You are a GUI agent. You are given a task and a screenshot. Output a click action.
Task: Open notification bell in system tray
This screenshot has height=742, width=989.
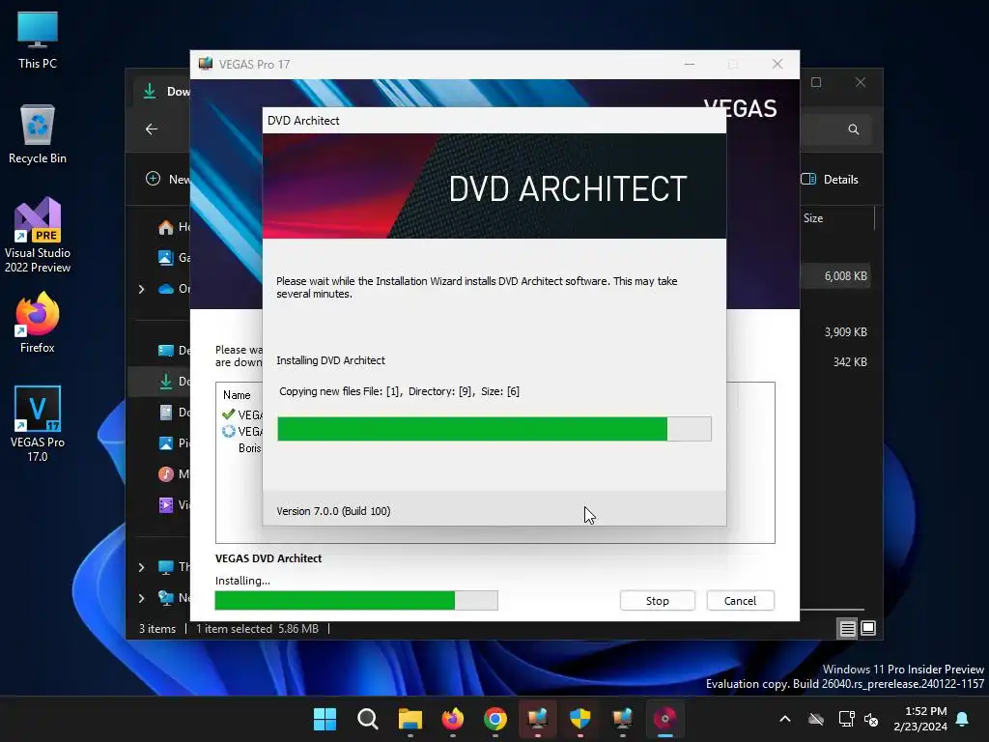pyautogui.click(x=963, y=719)
